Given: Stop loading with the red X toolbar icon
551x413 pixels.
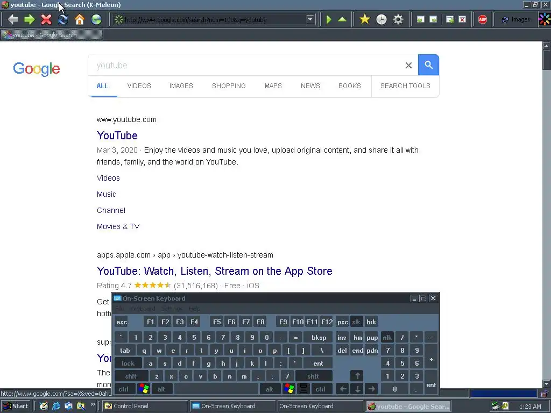Looking at the screenshot, I should 46,19.
